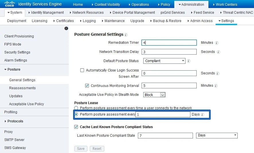Select Acceptable Use Policy under Posture
Image resolution: width=254 pixels, height=153 pixels.
26,104
